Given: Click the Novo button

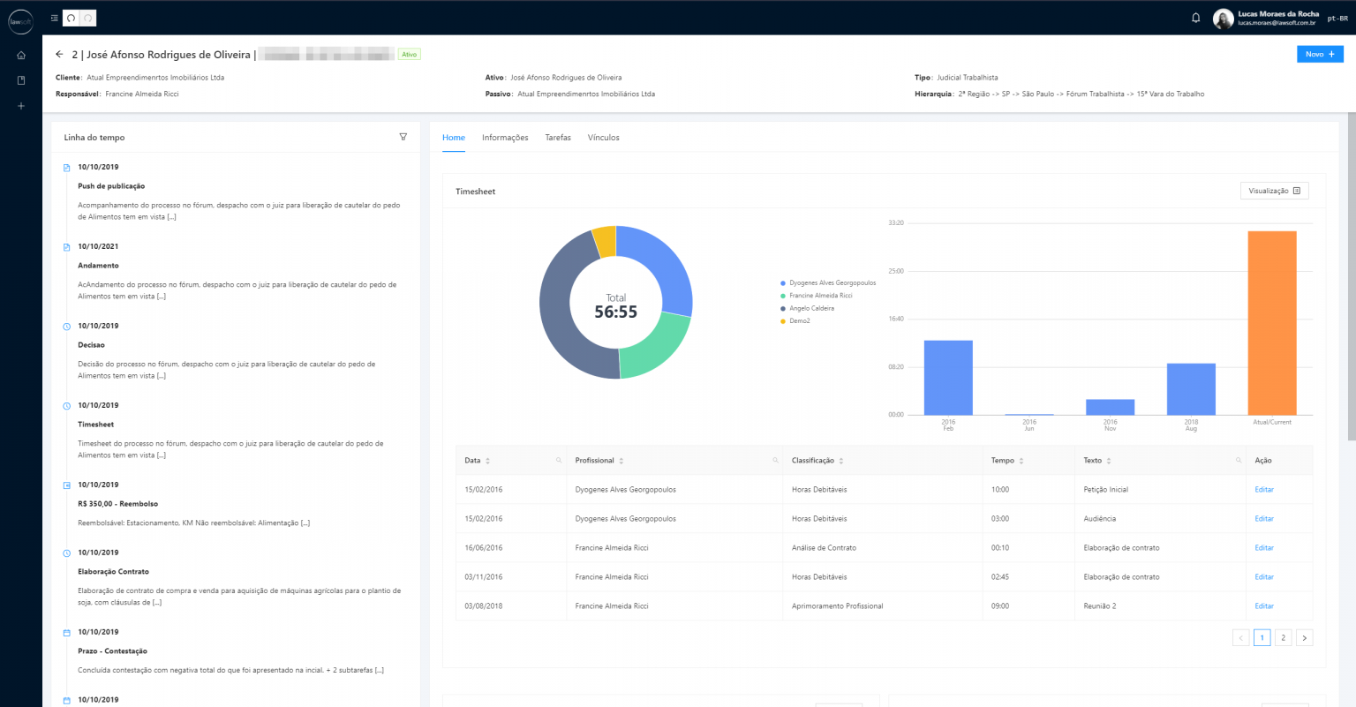Looking at the screenshot, I should coord(1319,54).
